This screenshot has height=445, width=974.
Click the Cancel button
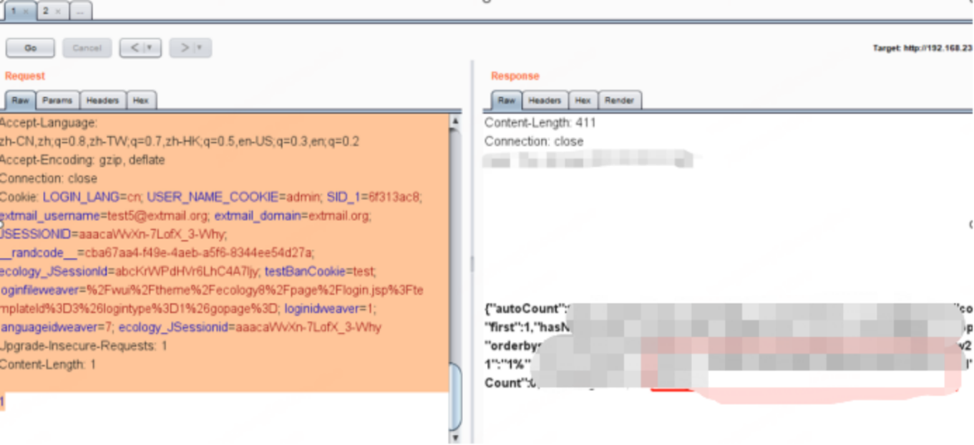pos(87,47)
